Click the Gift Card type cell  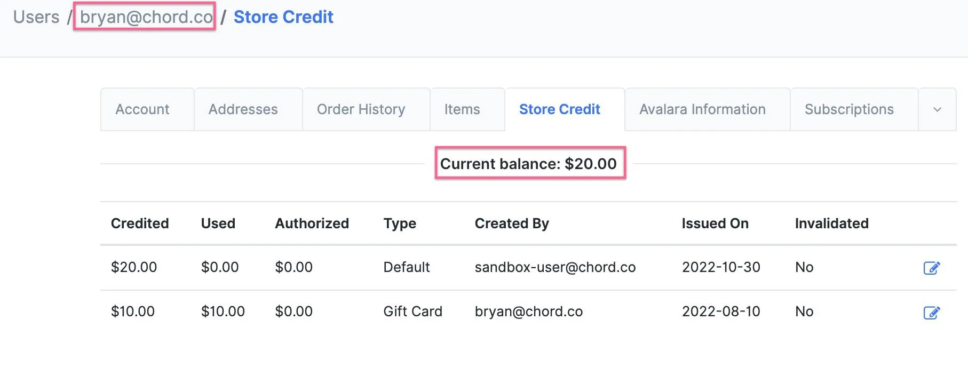[412, 311]
